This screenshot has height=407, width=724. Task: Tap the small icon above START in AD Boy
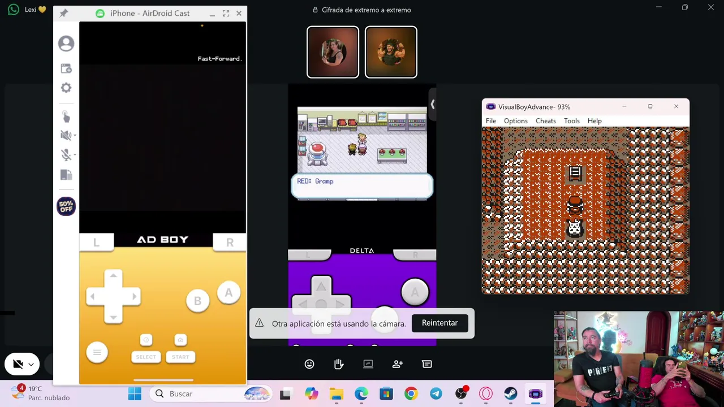(180, 340)
